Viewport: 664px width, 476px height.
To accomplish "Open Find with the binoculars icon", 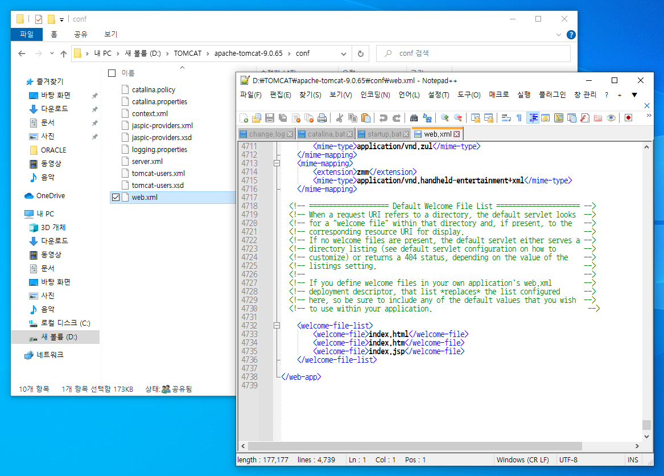I will pyautogui.click(x=414, y=118).
